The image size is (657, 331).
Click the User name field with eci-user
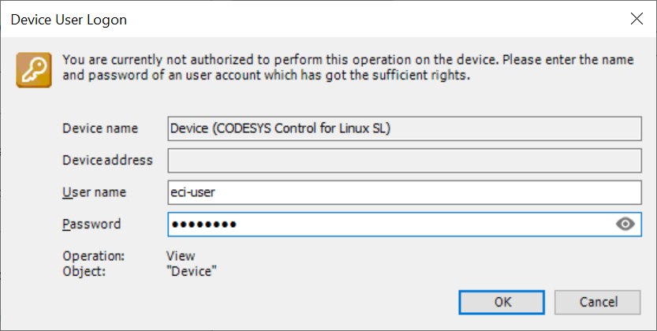[405, 192]
